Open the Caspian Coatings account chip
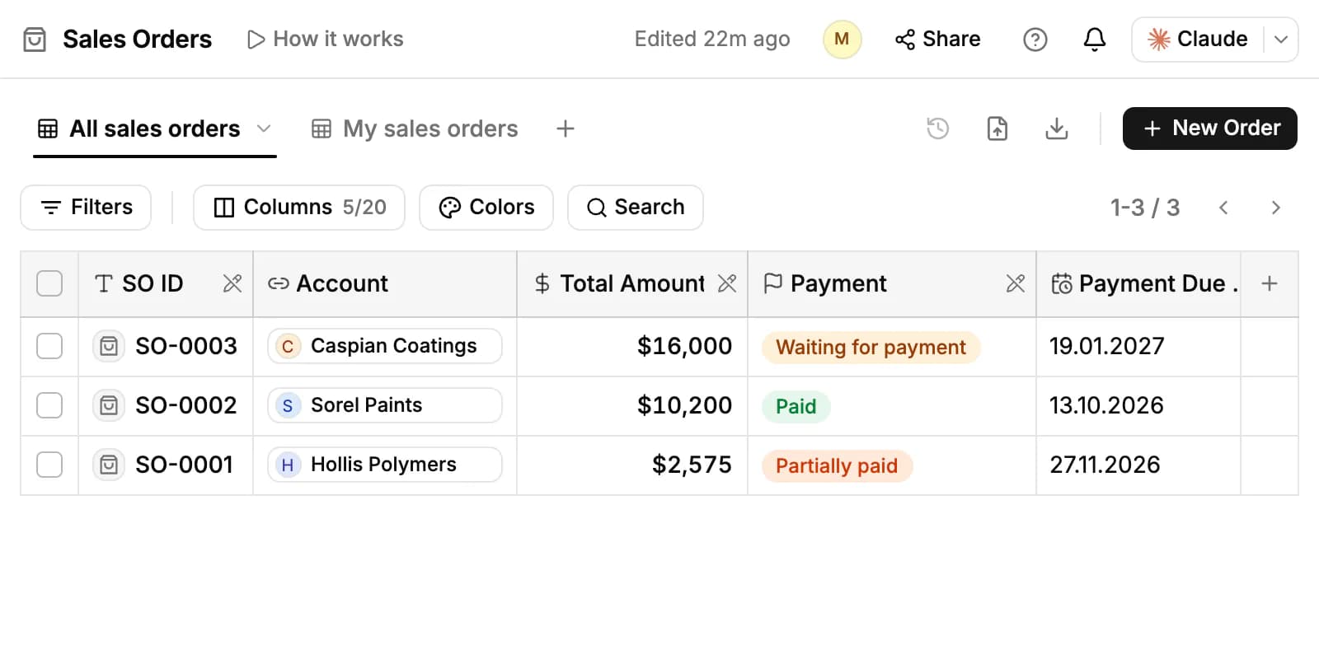 coord(385,346)
